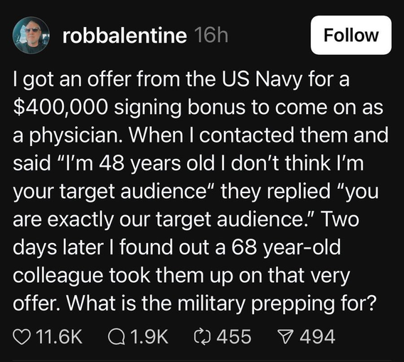View the 494 shares count
The width and height of the screenshot is (404, 362).
pos(317,337)
